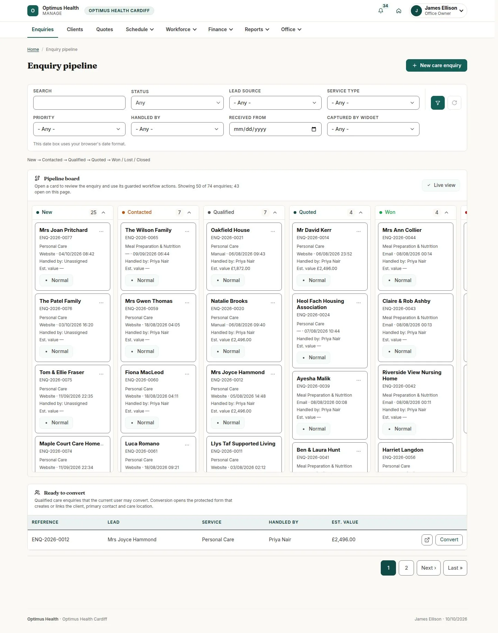
Task: Open the Status dropdown
Action: coord(177,103)
